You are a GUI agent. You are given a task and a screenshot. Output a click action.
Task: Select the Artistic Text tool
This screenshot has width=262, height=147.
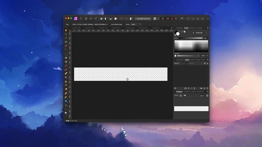click(x=66, y=105)
